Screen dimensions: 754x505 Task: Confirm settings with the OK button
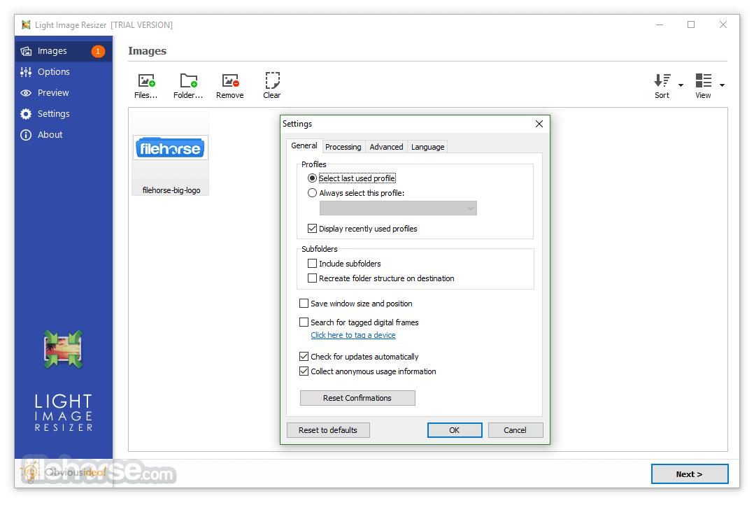coord(455,430)
